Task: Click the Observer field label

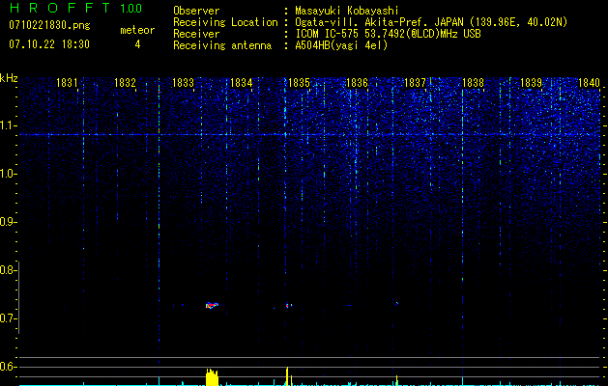Action: tap(196, 11)
